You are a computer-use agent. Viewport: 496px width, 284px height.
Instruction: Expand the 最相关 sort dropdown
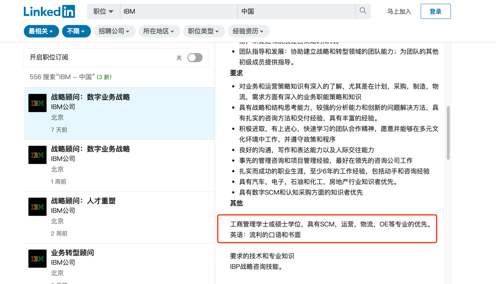pos(41,31)
